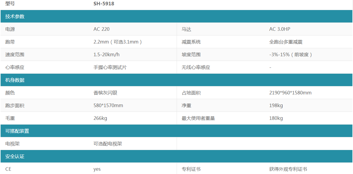Click the 最大使用者重量 label

198,118
